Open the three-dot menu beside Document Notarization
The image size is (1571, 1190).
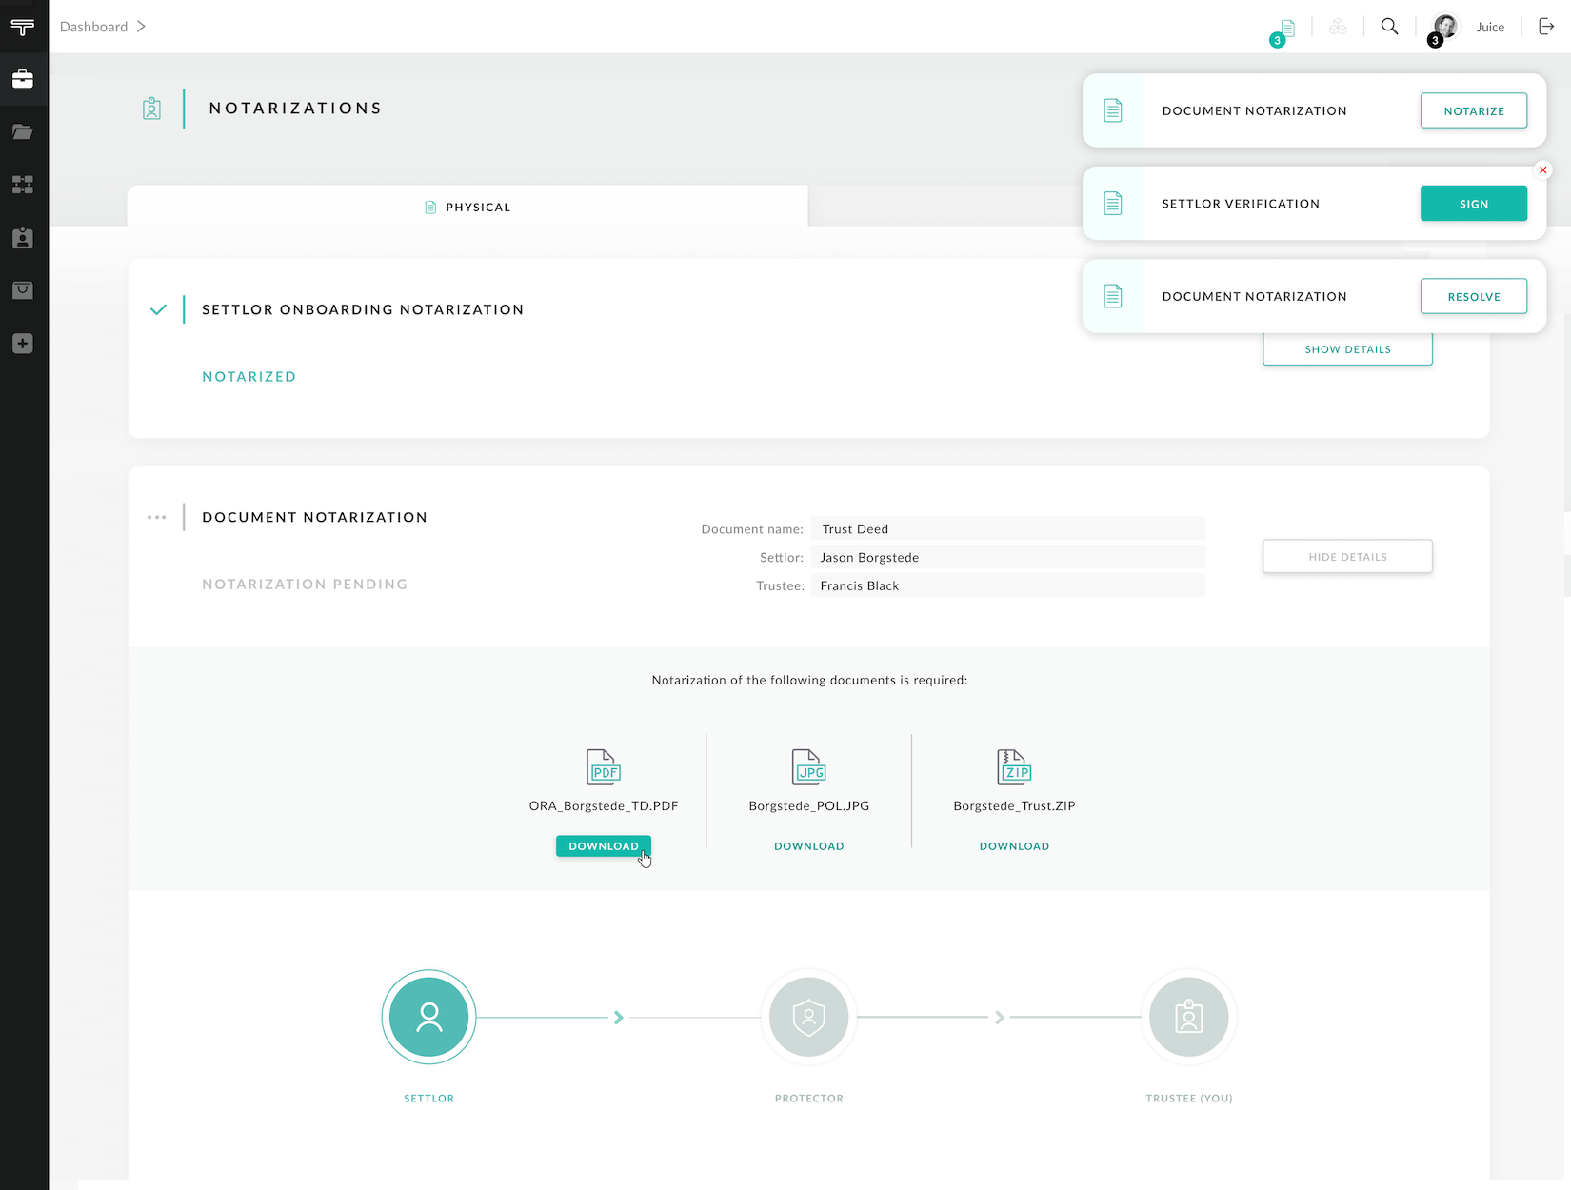[x=157, y=518]
